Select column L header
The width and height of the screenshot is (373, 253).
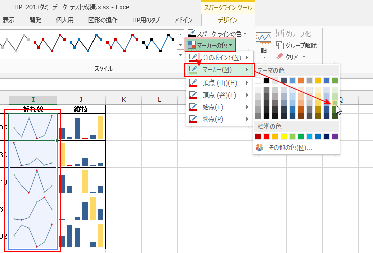pos(159,100)
